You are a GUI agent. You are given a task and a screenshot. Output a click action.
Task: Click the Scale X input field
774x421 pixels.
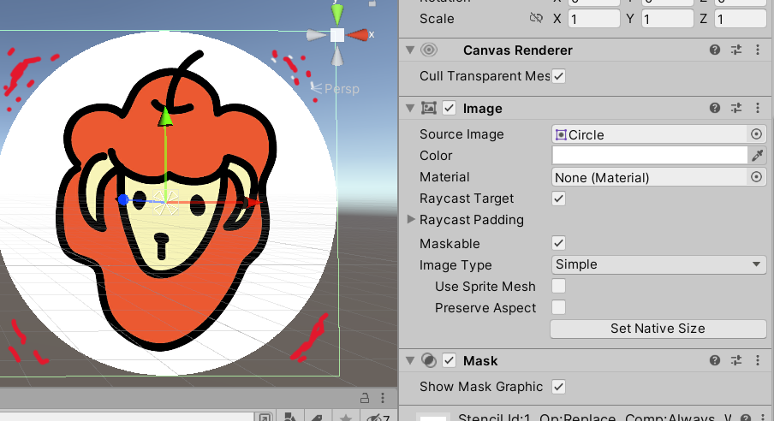(x=594, y=19)
